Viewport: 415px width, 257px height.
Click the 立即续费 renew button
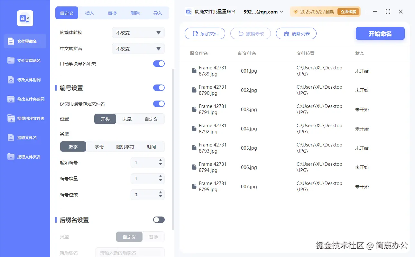click(348, 12)
